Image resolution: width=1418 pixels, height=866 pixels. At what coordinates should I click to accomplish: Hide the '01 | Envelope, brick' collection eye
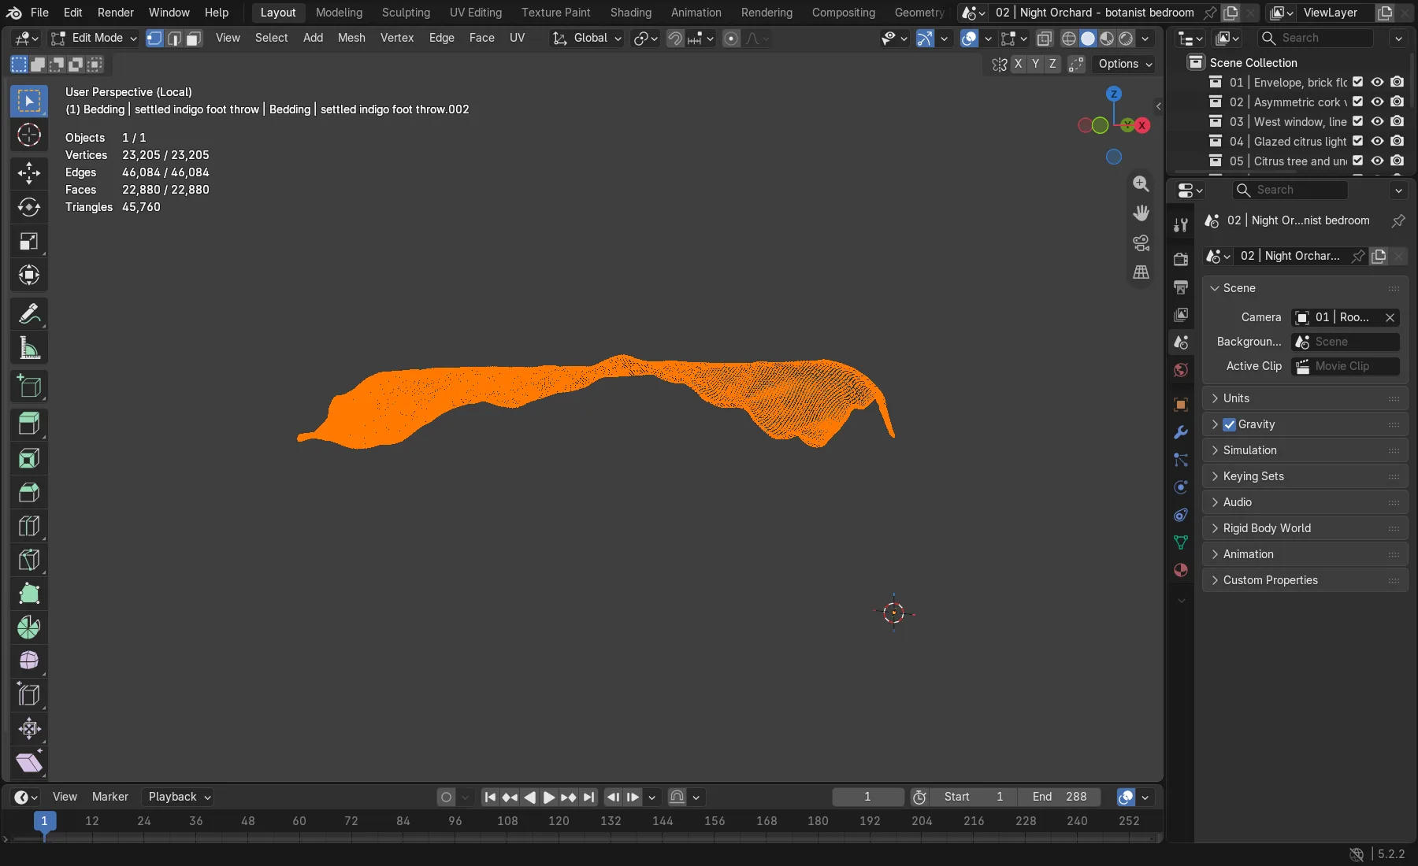coord(1377,82)
